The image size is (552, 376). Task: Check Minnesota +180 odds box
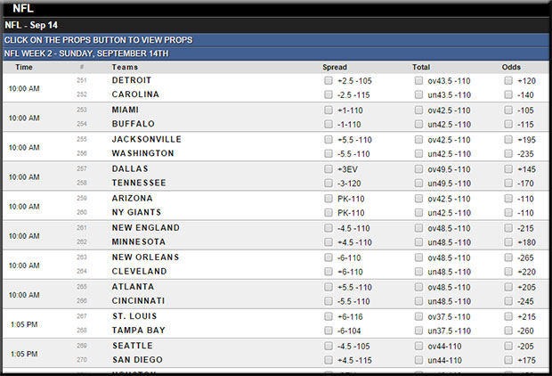(x=508, y=242)
